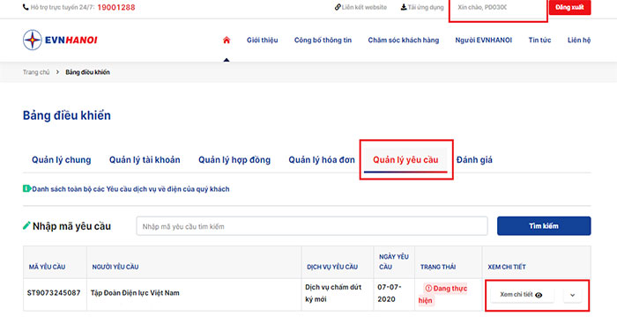Click request code ST9073245087
This screenshot has width=617, height=323.
coord(54,293)
